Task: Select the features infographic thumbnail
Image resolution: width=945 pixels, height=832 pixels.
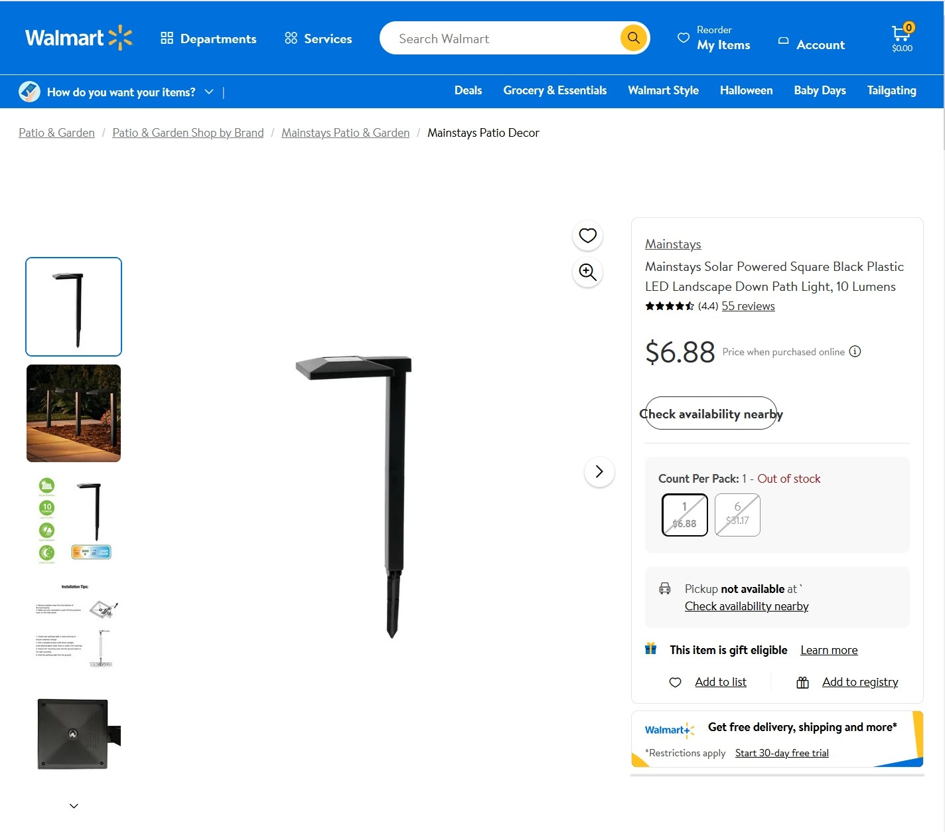Action: pos(74,520)
